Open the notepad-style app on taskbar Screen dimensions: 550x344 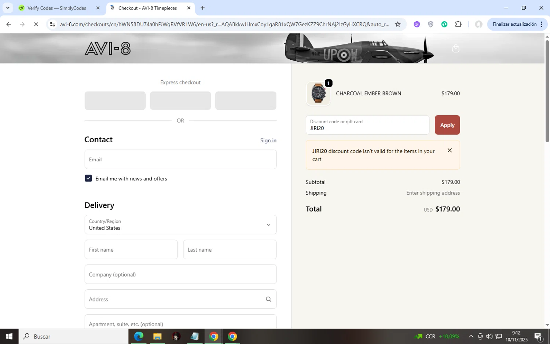[x=195, y=336]
